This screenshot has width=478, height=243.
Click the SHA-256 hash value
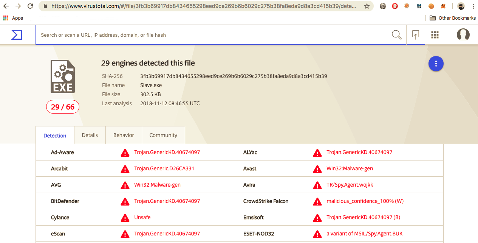click(234, 76)
